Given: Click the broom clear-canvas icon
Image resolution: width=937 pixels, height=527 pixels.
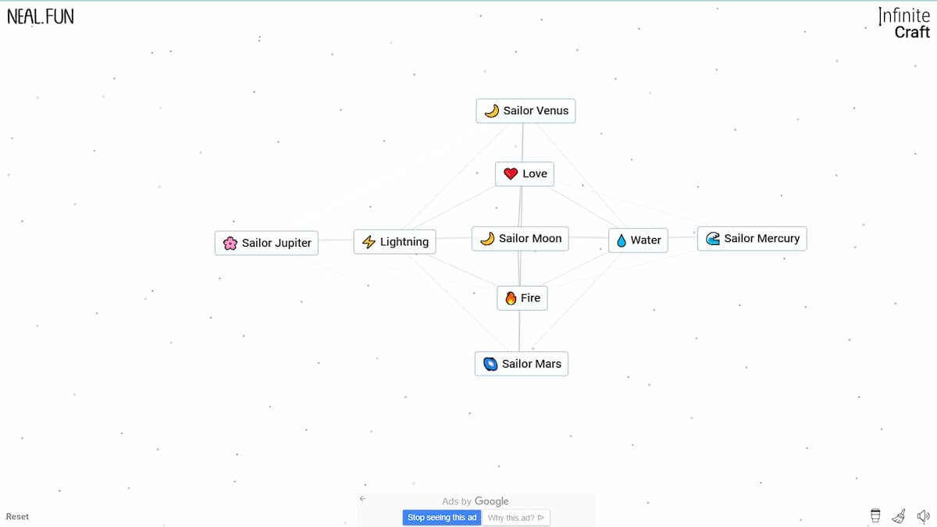Looking at the screenshot, I should [899, 515].
